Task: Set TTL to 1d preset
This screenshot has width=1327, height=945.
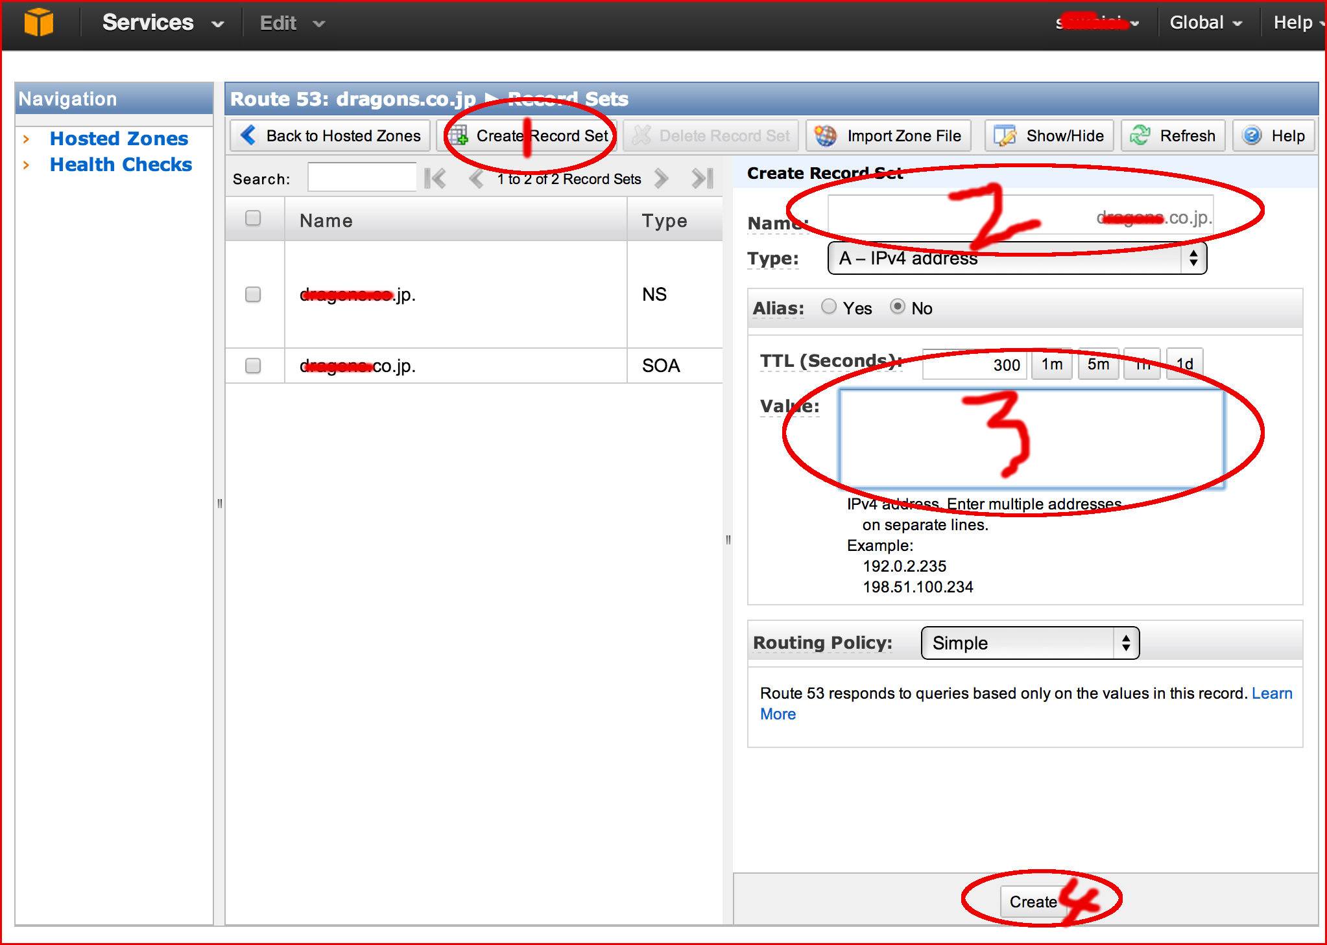Action: (x=1184, y=364)
